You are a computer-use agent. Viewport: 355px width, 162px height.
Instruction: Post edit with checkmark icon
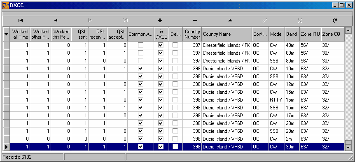[265, 21]
